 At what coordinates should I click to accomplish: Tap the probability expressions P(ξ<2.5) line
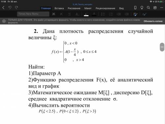[x=67, y=111]
